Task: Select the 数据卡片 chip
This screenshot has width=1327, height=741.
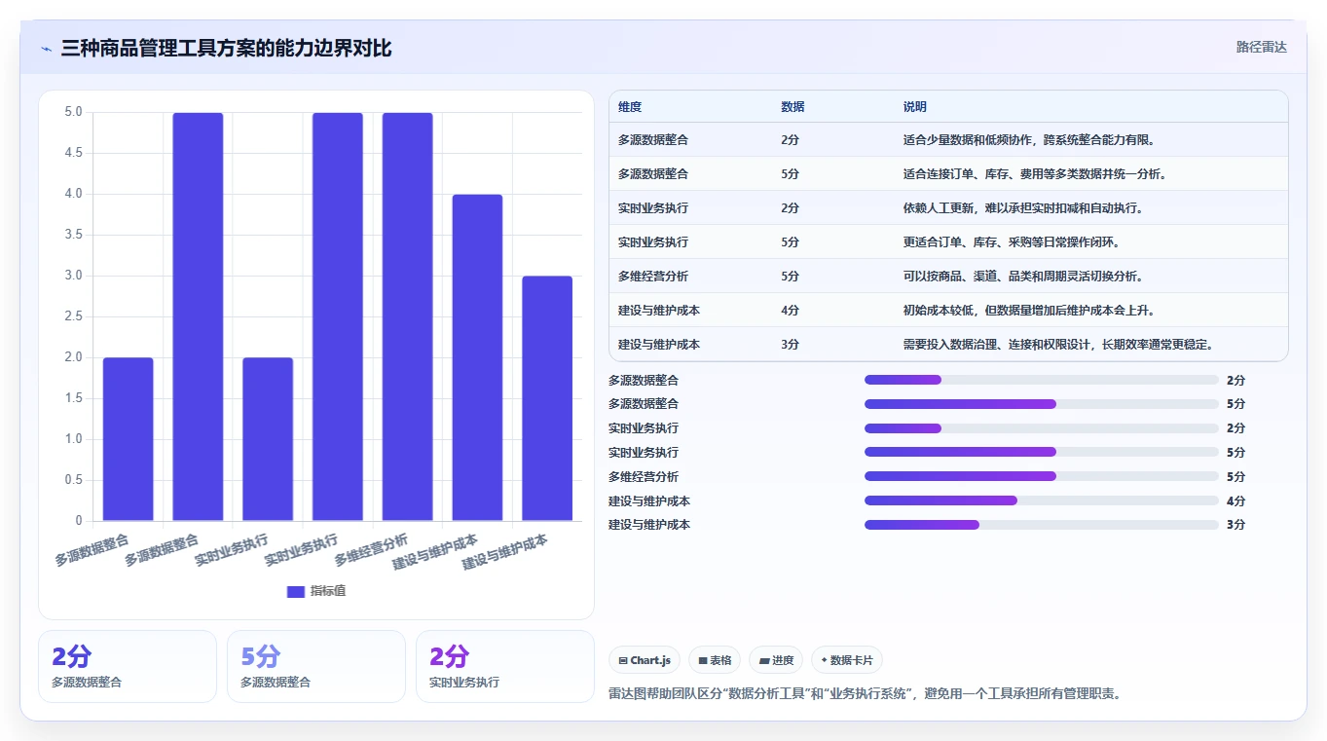Action: [847, 660]
